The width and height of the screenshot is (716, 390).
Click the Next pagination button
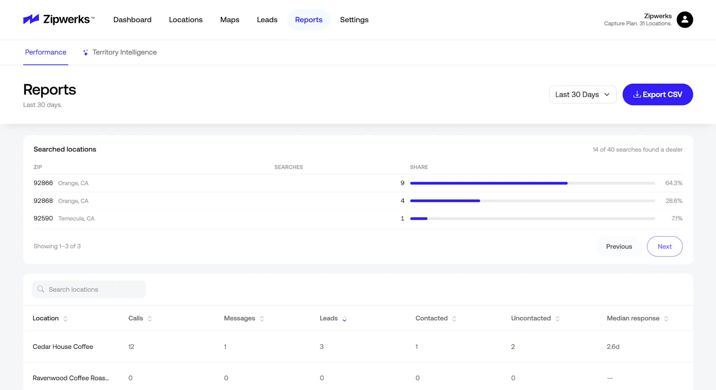(x=665, y=246)
